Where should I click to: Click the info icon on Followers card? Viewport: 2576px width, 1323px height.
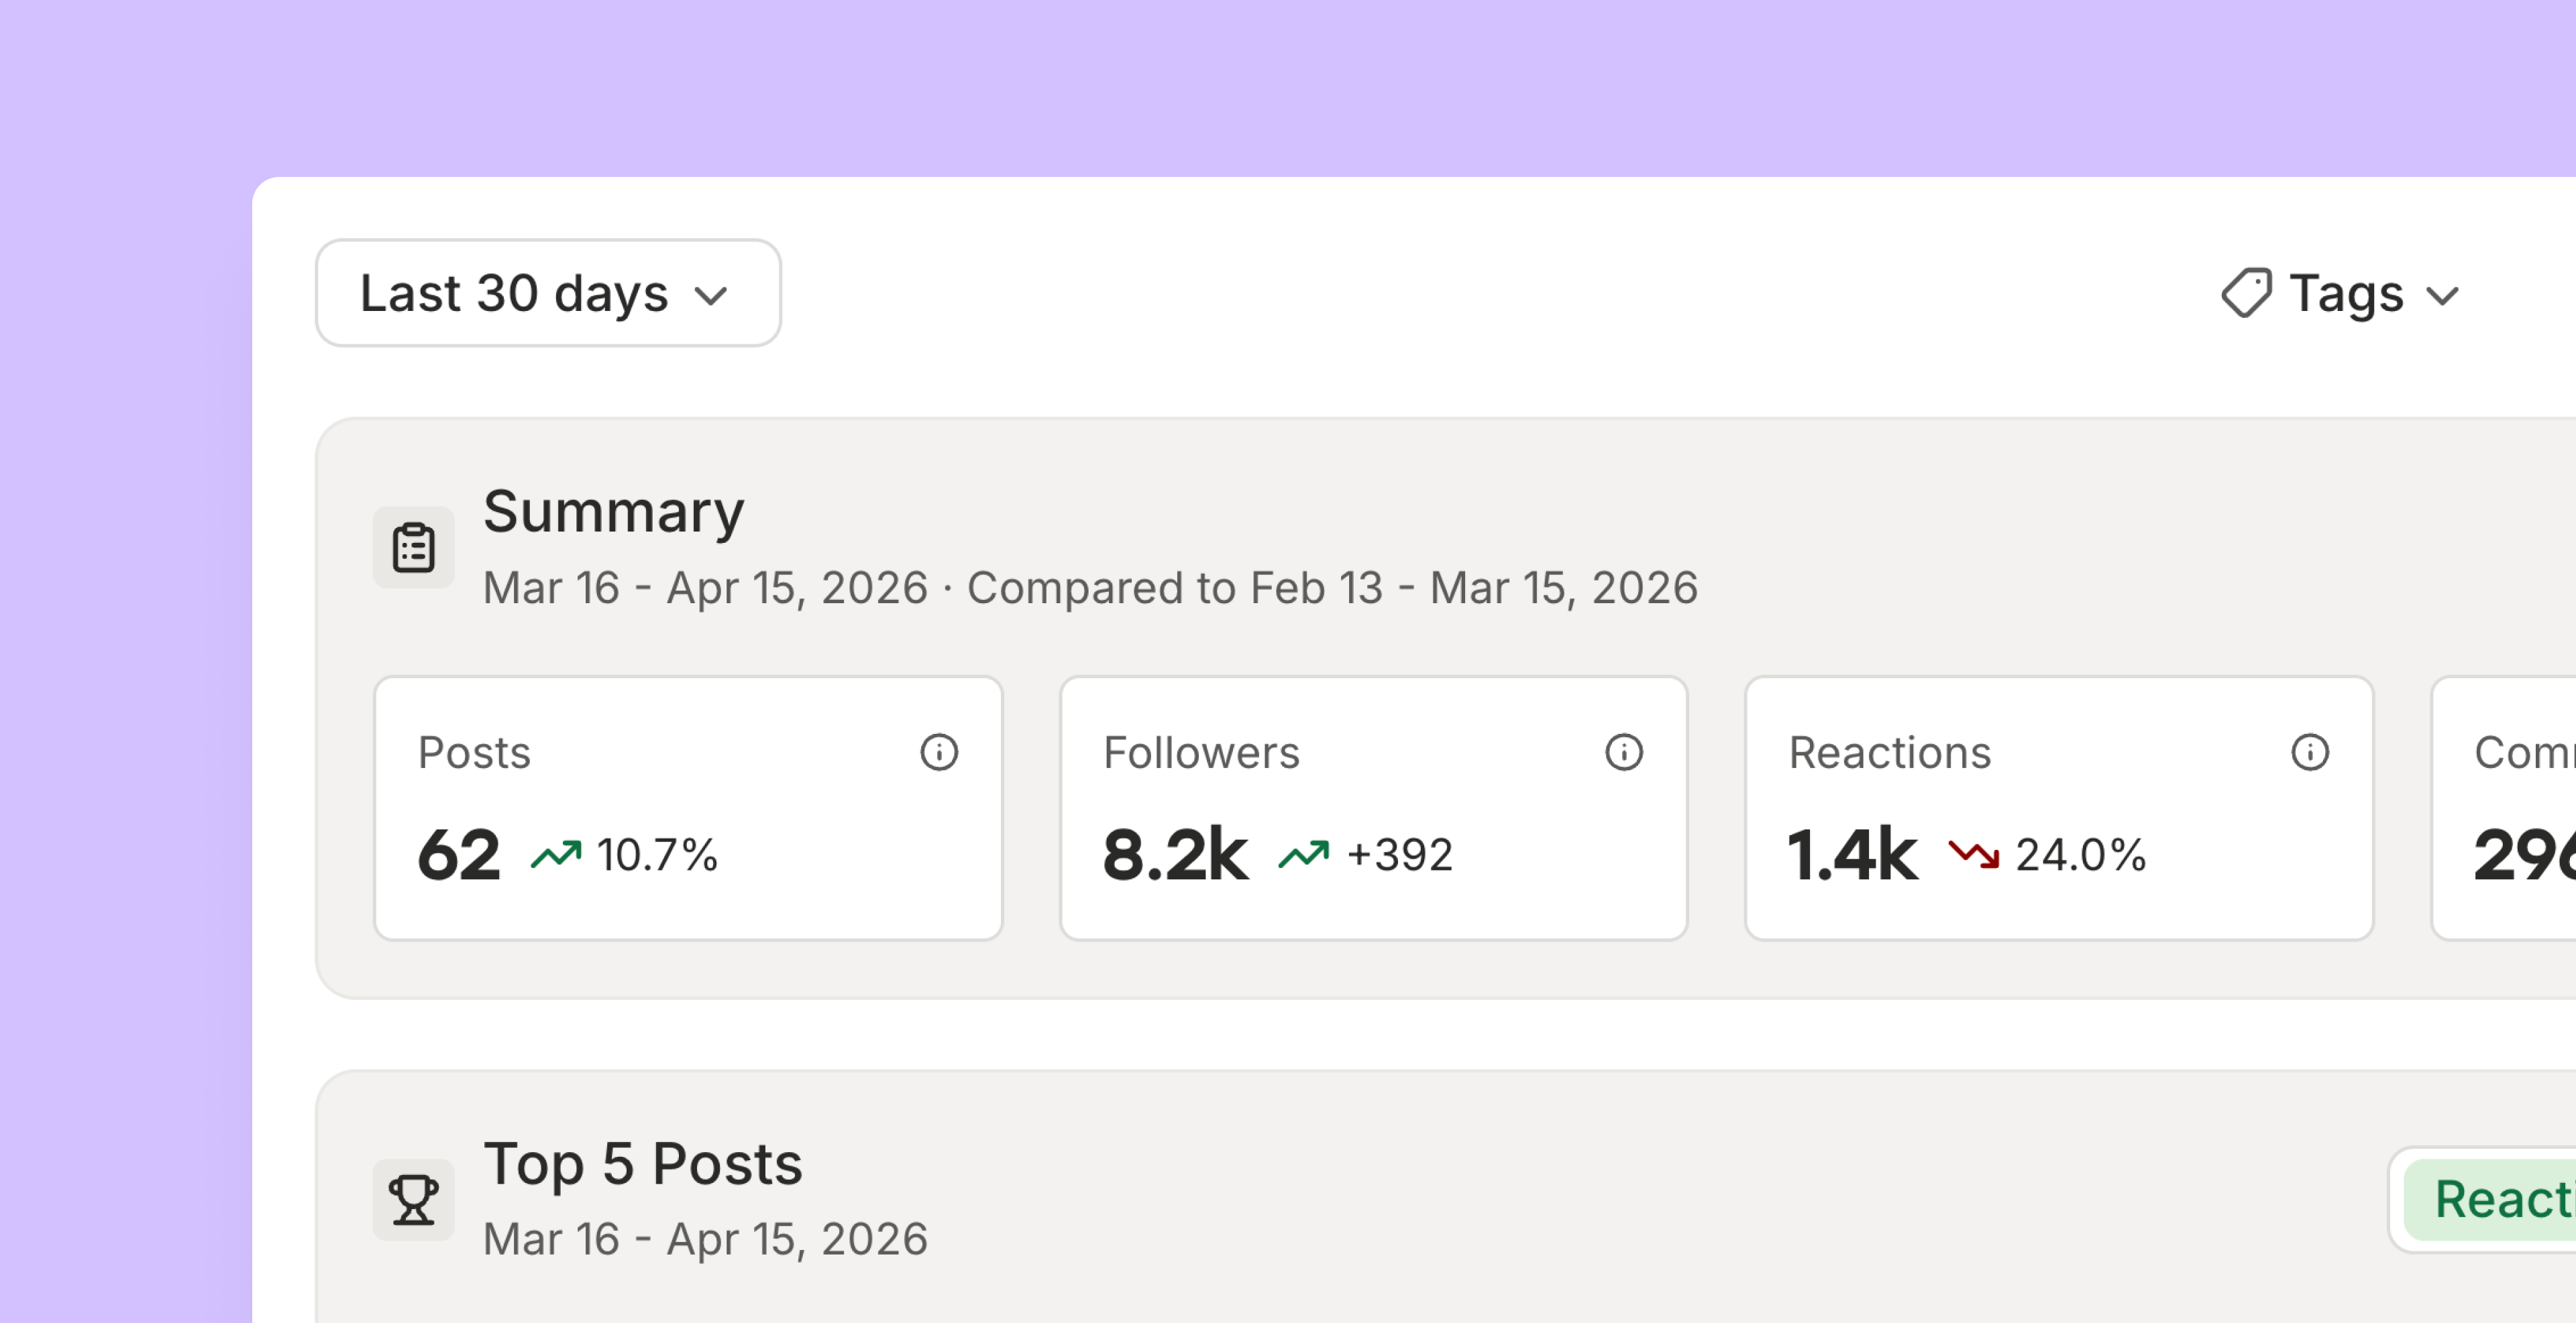click(x=1624, y=753)
